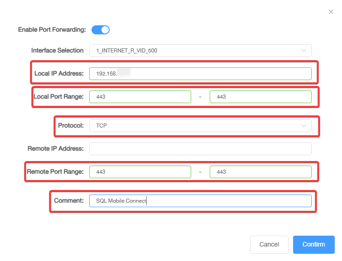Open the Protocol dropdown showing TCP
This screenshot has width=342, height=261.
(195, 126)
